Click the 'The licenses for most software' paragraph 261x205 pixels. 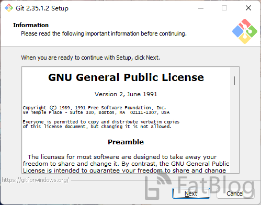point(126,164)
